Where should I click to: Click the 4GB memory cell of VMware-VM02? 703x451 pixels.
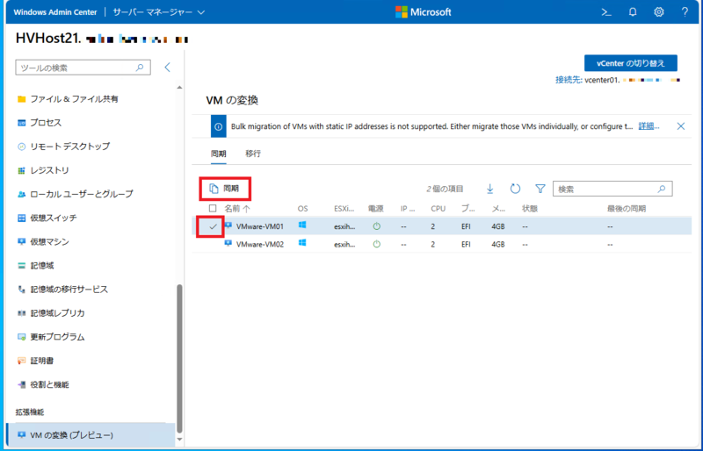coord(498,245)
